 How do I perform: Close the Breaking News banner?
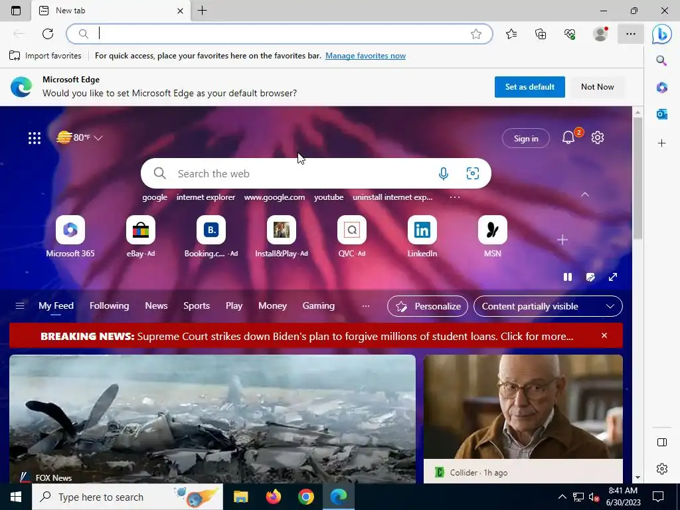point(604,335)
